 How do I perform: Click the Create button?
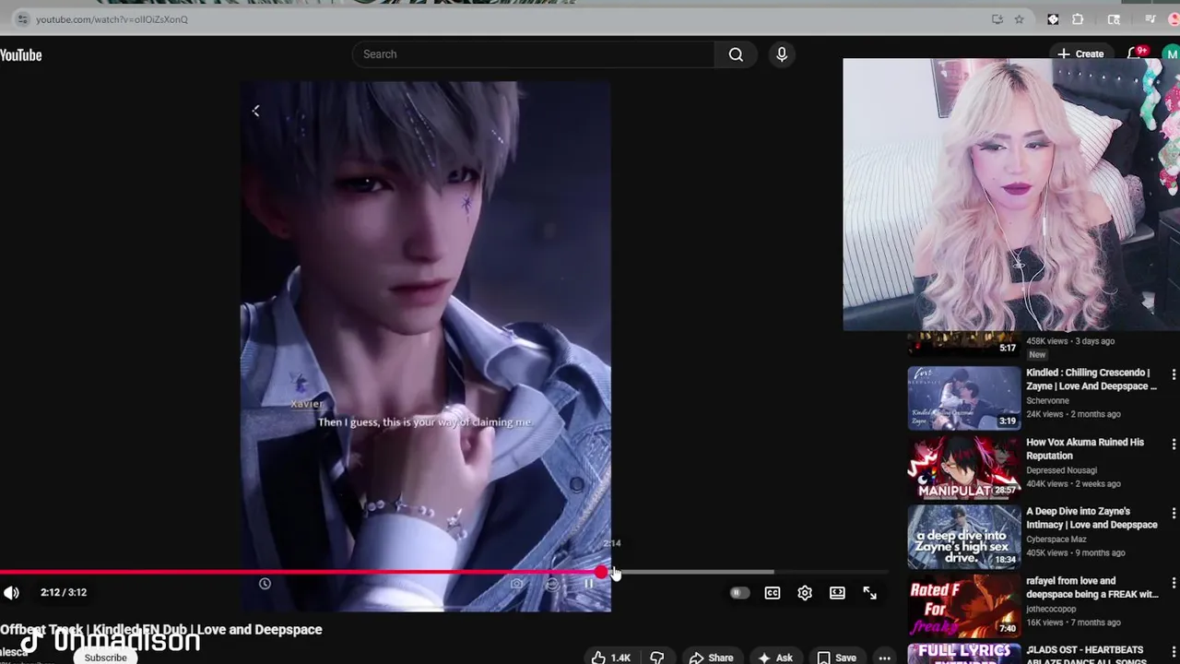(1080, 53)
